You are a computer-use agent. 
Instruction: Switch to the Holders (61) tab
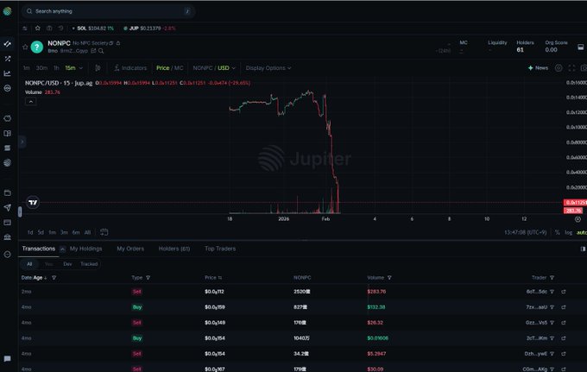[x=174, y=249]
